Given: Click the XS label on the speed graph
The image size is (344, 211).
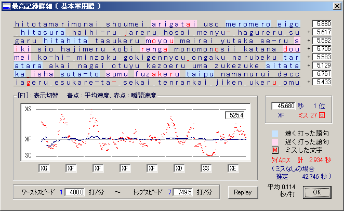Looking at the screenshot, I should point(28,110).
